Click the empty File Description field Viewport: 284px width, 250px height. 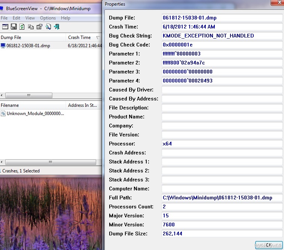pos(222,108)
